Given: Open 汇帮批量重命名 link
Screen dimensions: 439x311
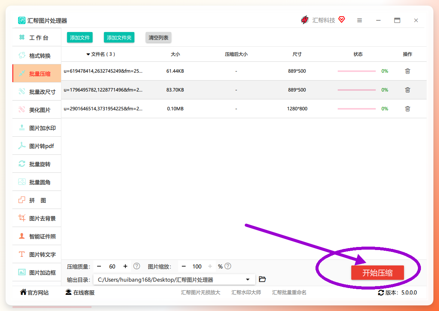Looking at the screenshot, I should [x=289, y=293].
